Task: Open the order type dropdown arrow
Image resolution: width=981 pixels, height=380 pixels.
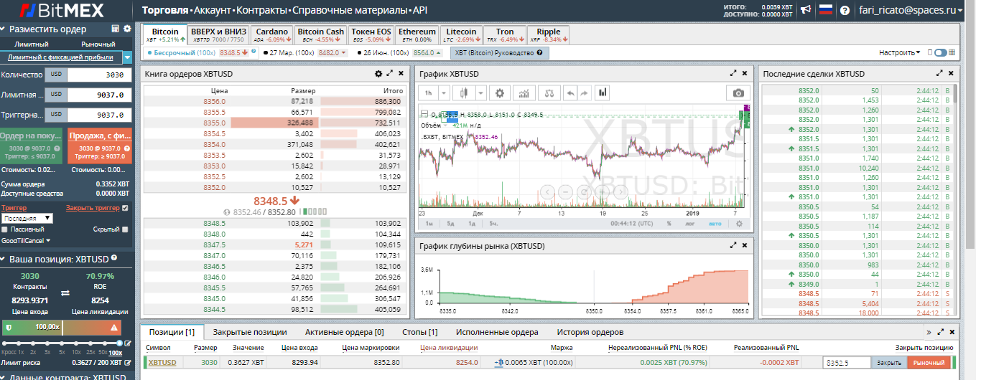Action: [x=127, y=57]
